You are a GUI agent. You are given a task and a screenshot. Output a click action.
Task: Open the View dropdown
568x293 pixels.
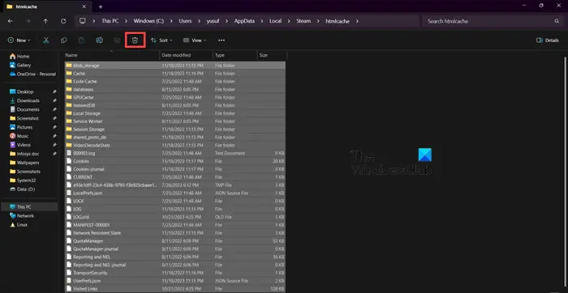tap(195, 40)
